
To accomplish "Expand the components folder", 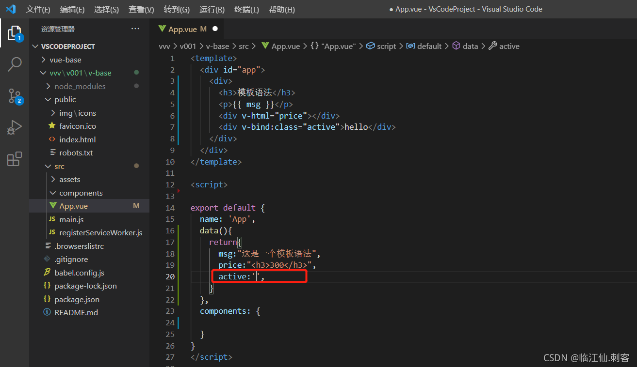I will point(53,193).
